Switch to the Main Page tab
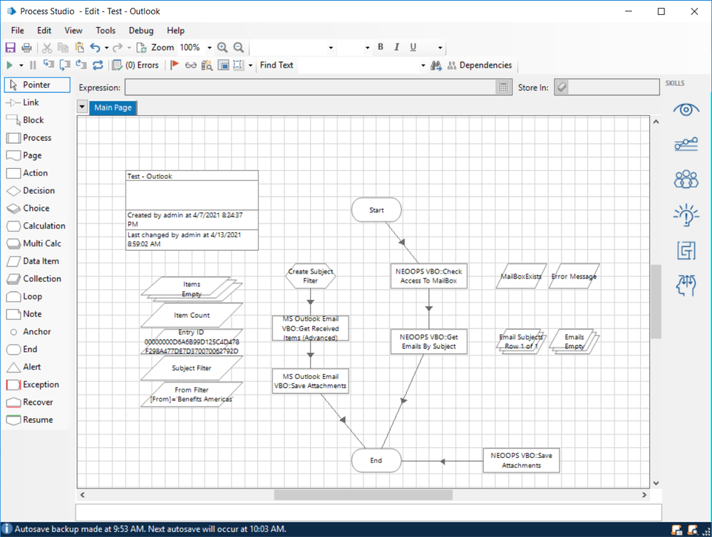The height and width of the screenshot is (537, 712). coord(113,108)
